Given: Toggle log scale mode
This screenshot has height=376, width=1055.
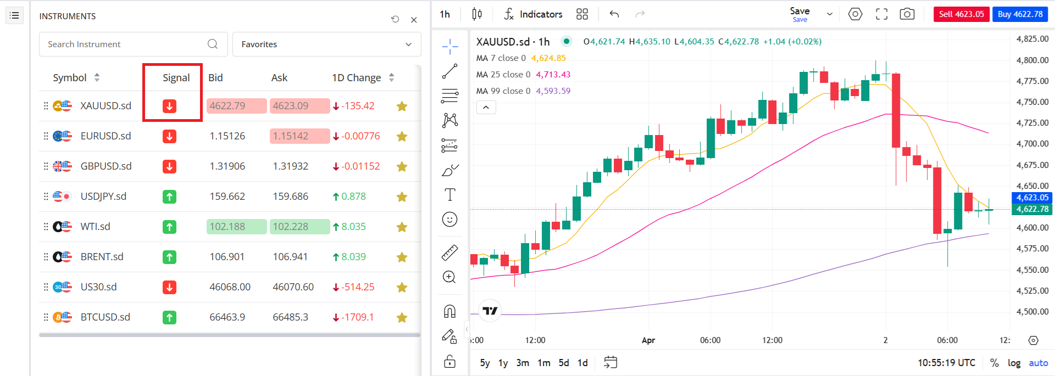Looking at the screenshot, I should 1014,363.
